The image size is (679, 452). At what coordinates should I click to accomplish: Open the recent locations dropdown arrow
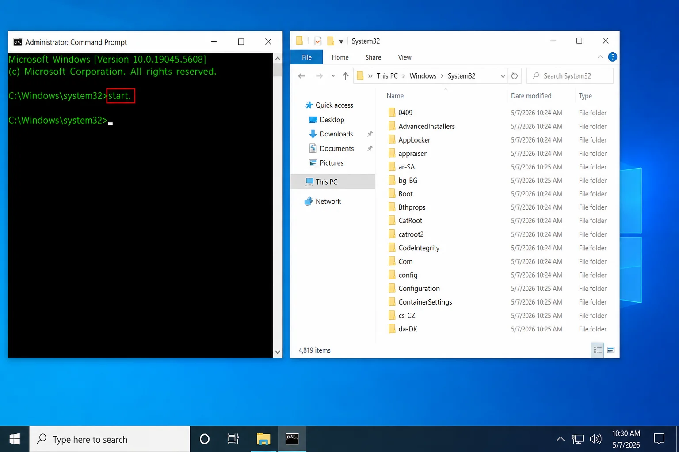333,76
